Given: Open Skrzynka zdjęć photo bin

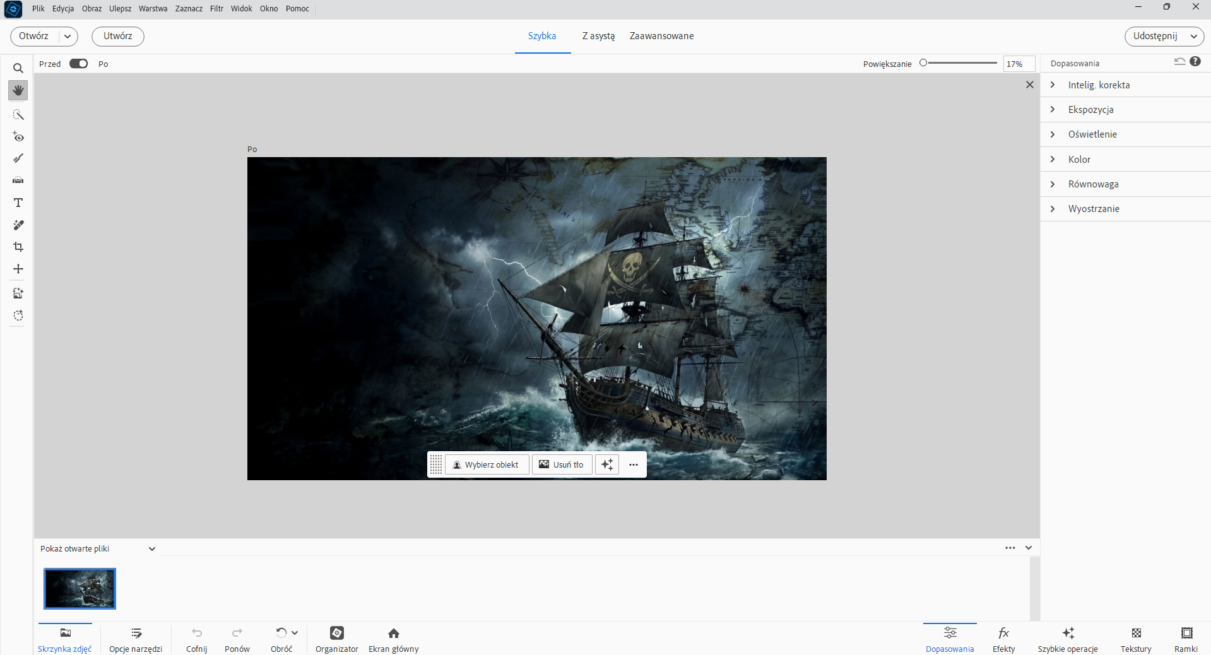Looking at the screenshot, I should pos(65,639).
